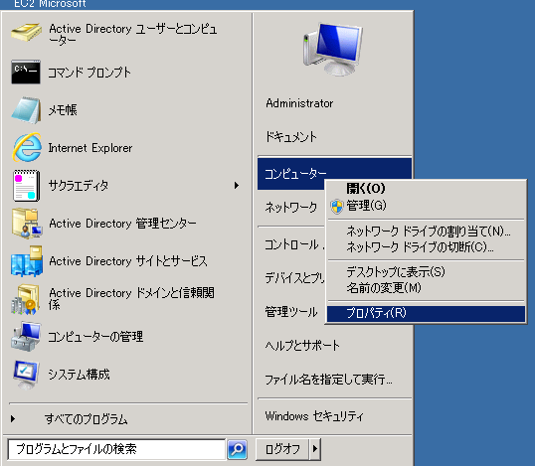Open Active Directory 管理センター icon

tap(27, 224)
